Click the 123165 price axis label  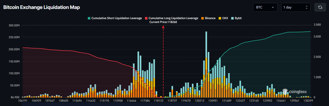point(254,101)
